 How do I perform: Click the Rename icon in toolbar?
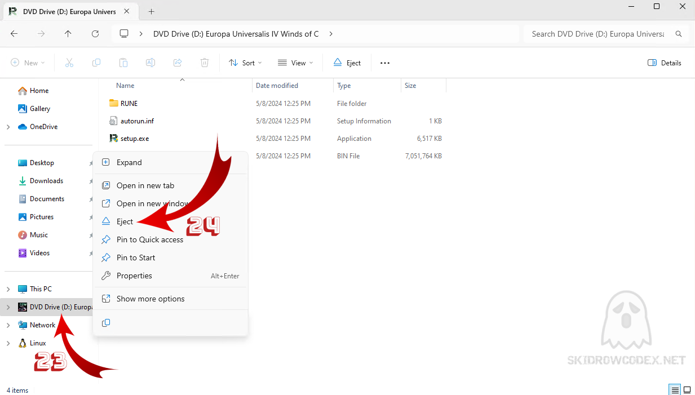150,63
